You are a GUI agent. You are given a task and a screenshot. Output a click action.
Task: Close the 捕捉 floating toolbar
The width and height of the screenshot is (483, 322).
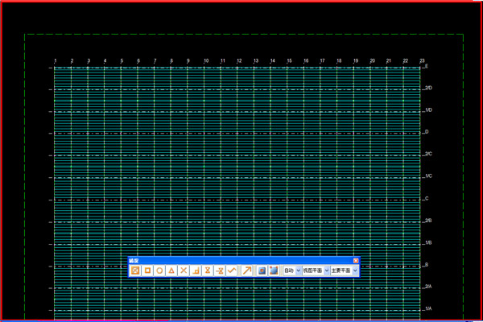tap(356, 261)
